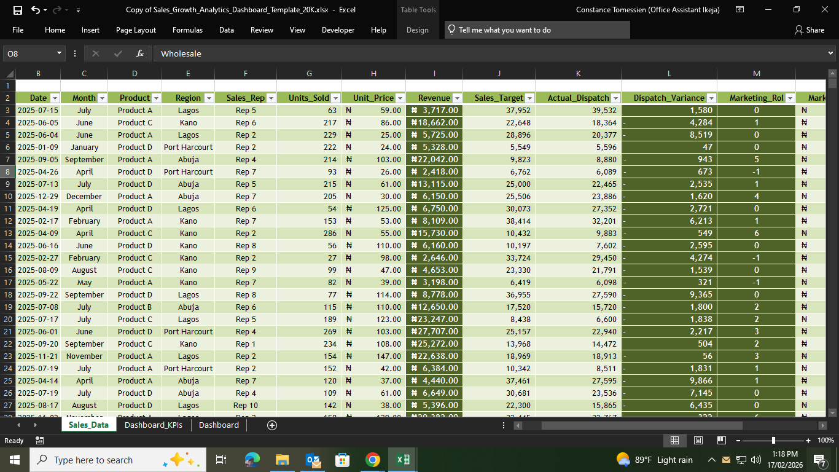Click the Tell me what you want field
Screen dimensions: 839x472
click(x=537, y=30)
